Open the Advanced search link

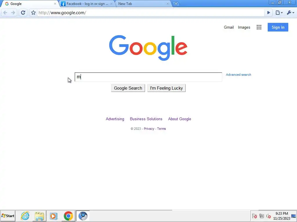click(238, 75)
